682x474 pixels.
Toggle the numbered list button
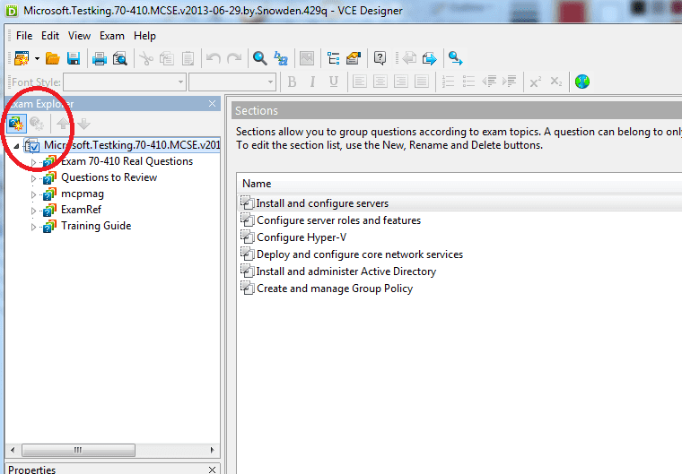point(448,82)
